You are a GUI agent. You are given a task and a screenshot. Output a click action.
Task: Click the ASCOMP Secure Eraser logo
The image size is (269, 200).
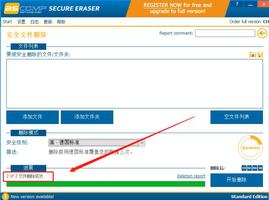(x=52, y=8)
